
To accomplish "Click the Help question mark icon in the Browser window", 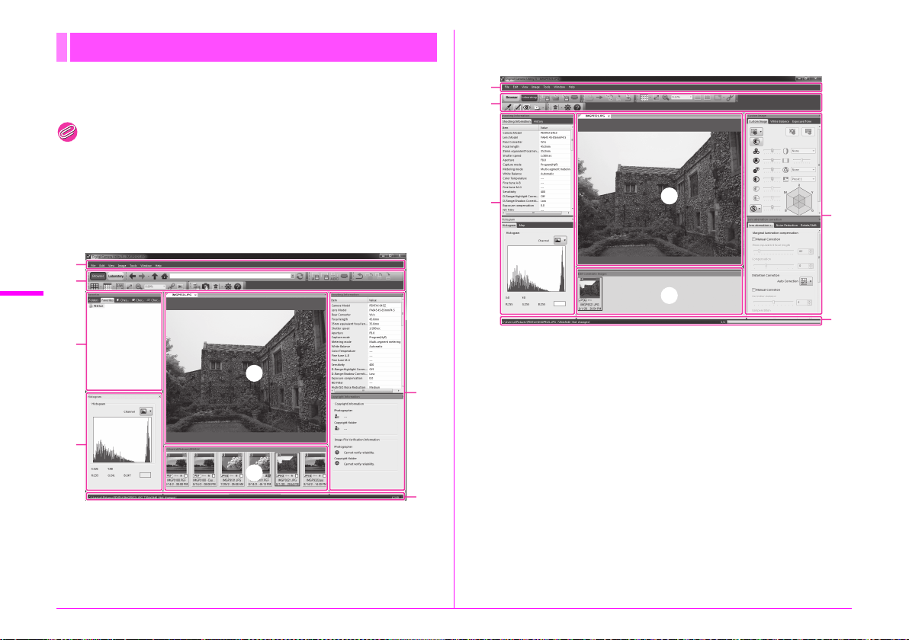I will 237,286.
